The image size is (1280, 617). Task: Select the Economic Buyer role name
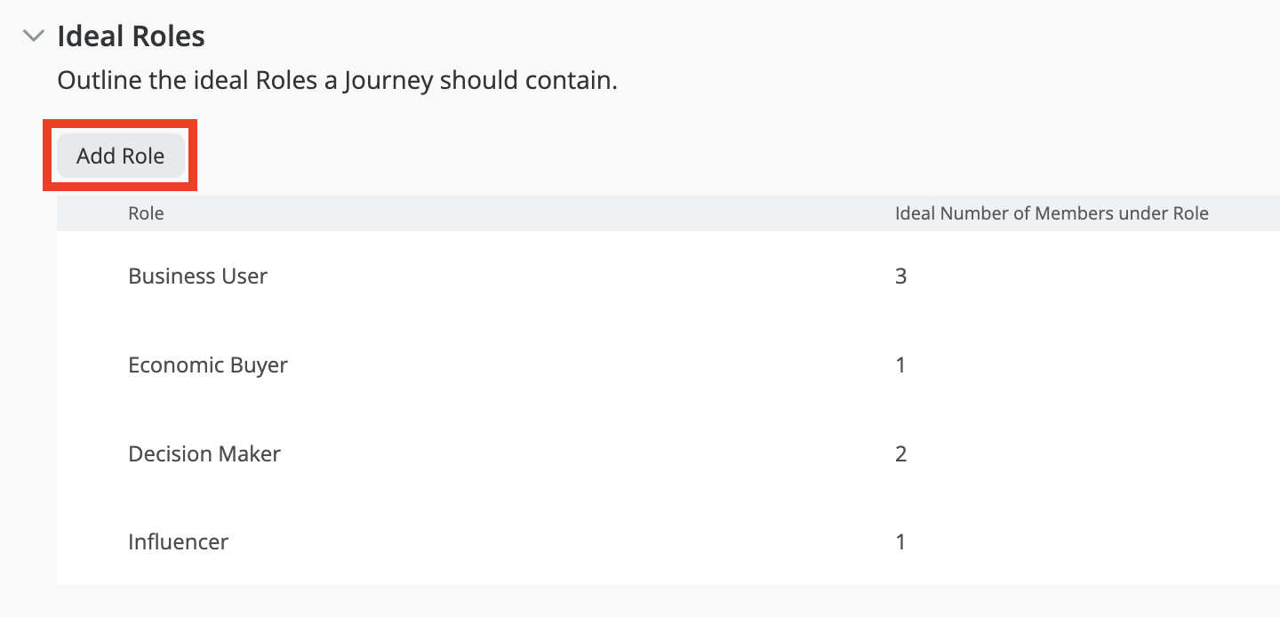(x=208, y=365)
